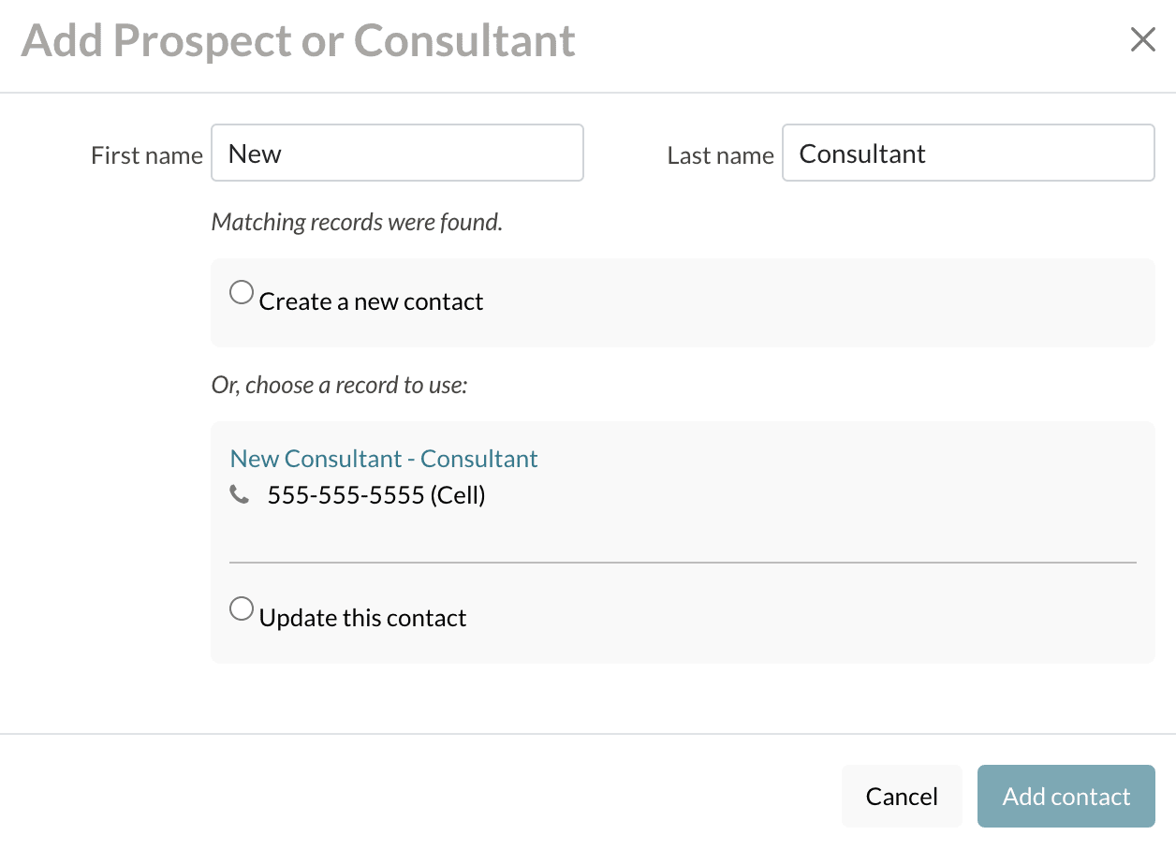The width and height of the screenshot is (1176, 850).
Task: Select the Create a new contact radio button
Action: [x=242, y=293]
